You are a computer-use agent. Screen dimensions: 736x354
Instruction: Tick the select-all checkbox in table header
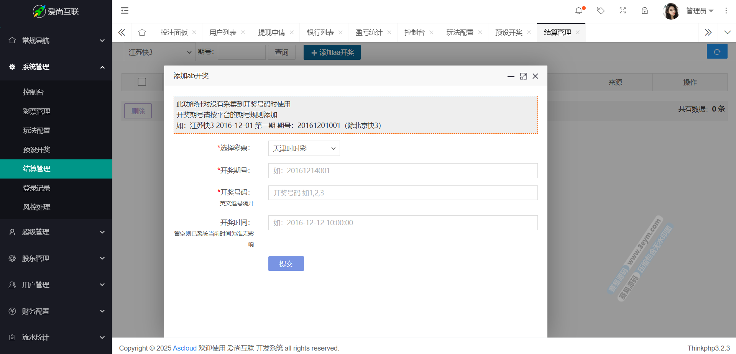pyautogui.click(x=142, y=82)
